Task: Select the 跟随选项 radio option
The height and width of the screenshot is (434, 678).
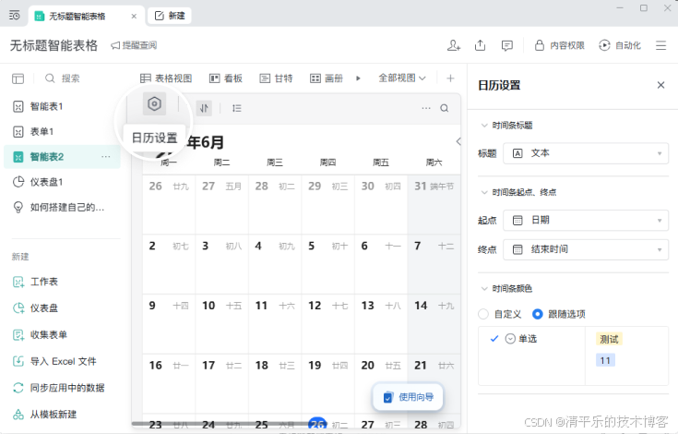Action: pos(538,314)
